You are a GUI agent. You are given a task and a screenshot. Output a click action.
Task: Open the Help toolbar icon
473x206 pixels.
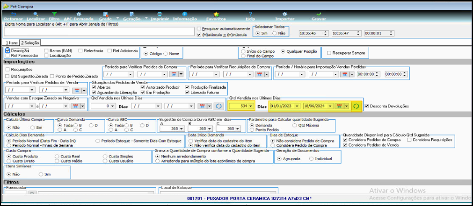click(x=250, y=14)
